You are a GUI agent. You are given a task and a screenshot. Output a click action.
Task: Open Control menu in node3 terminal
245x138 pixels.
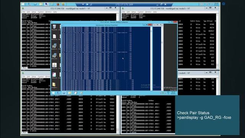pos(140,12)
